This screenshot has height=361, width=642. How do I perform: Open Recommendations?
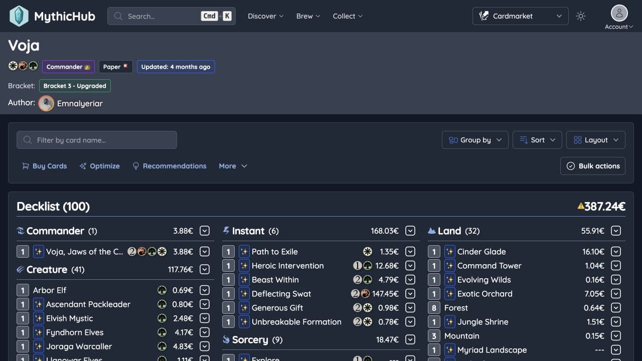coord(169,166)
